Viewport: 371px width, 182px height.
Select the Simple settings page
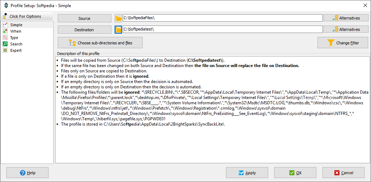pyautogui.click(x=27, y=25)
